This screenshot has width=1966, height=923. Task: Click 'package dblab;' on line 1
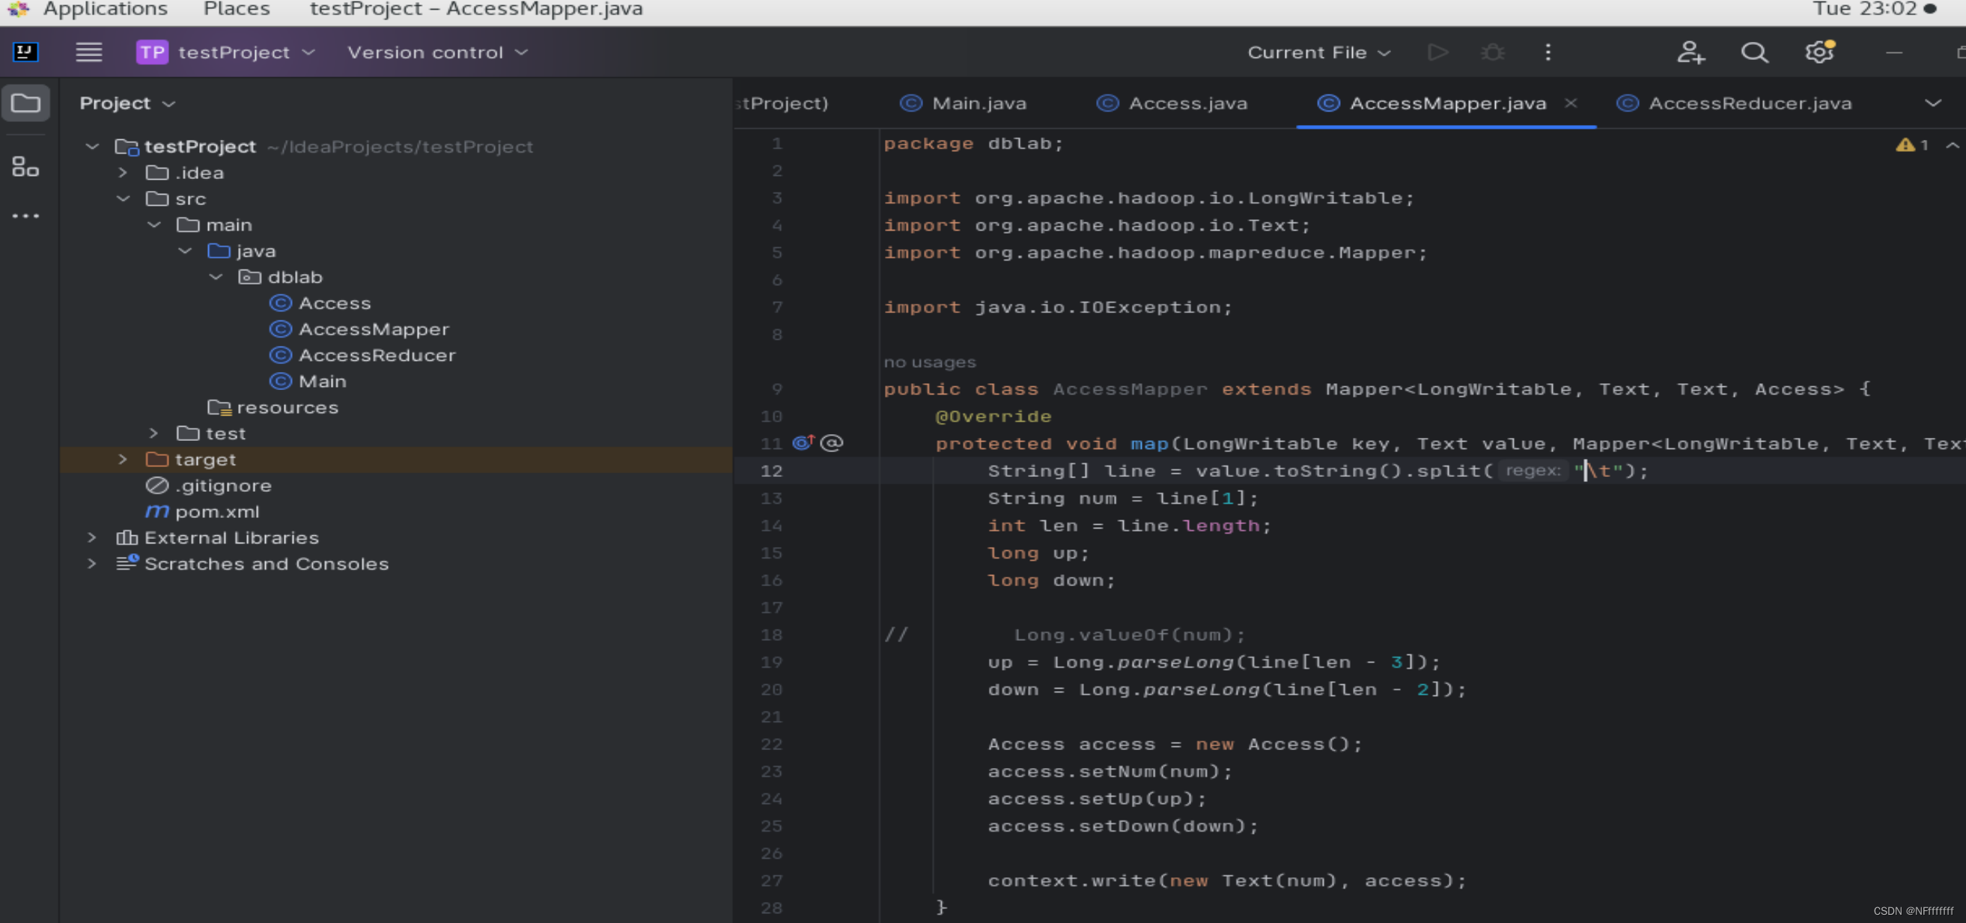coord(973,144)
